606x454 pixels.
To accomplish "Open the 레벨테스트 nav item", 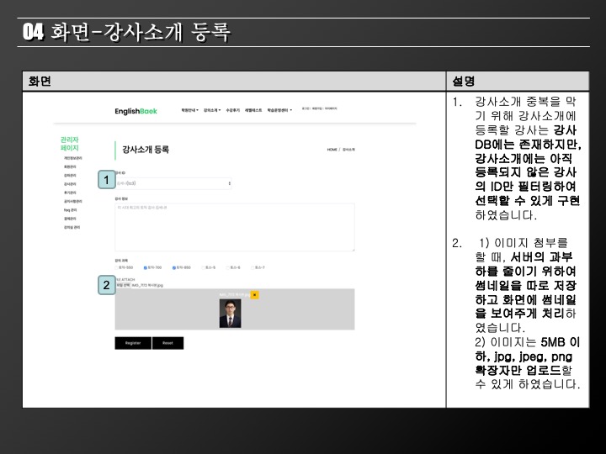I will [x=253, y=110].
